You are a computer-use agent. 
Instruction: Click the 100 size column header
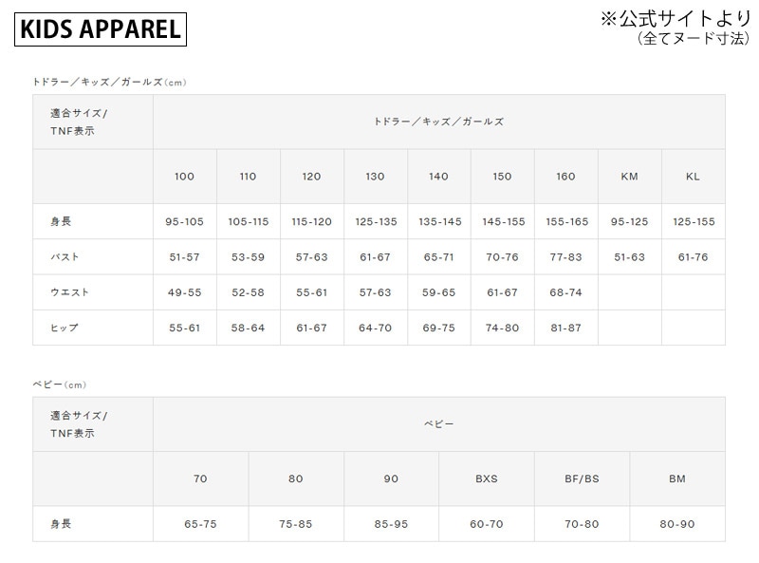click(x=184, y=177)
